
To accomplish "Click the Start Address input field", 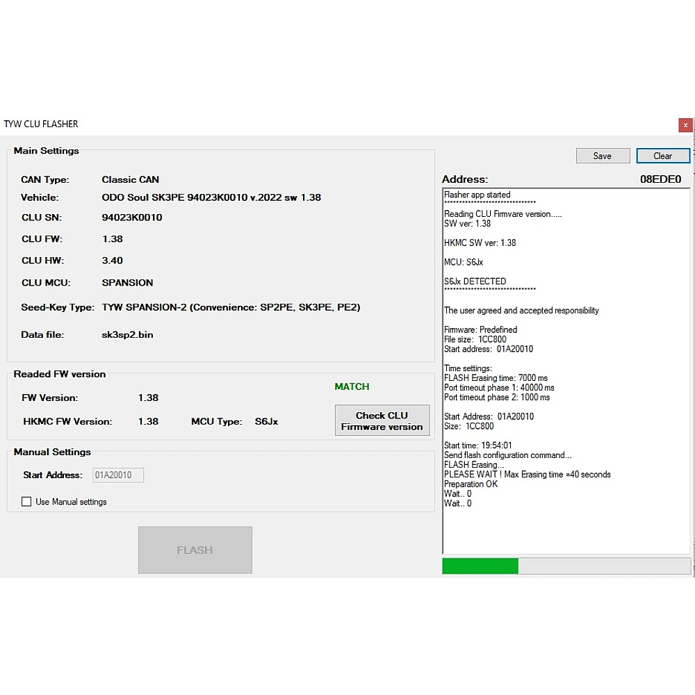I will point(117,475).
